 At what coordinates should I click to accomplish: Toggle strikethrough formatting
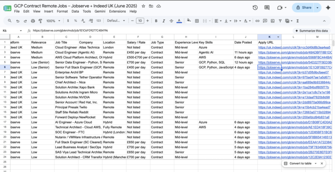171,21
